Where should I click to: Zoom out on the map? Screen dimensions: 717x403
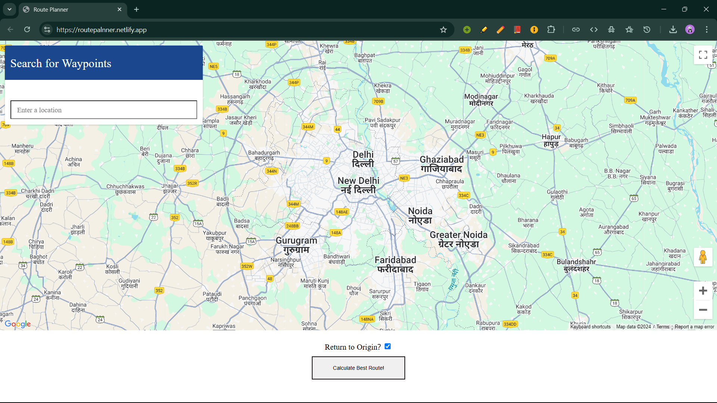(703, 310)
